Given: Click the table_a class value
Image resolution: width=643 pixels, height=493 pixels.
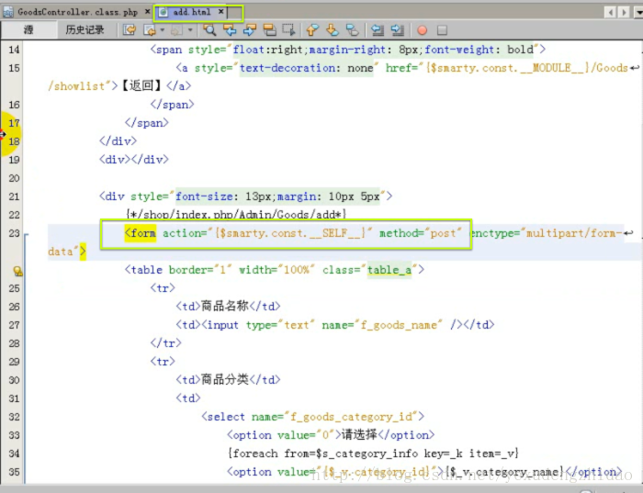Looking at the screenshot, I should coord(389,270).
